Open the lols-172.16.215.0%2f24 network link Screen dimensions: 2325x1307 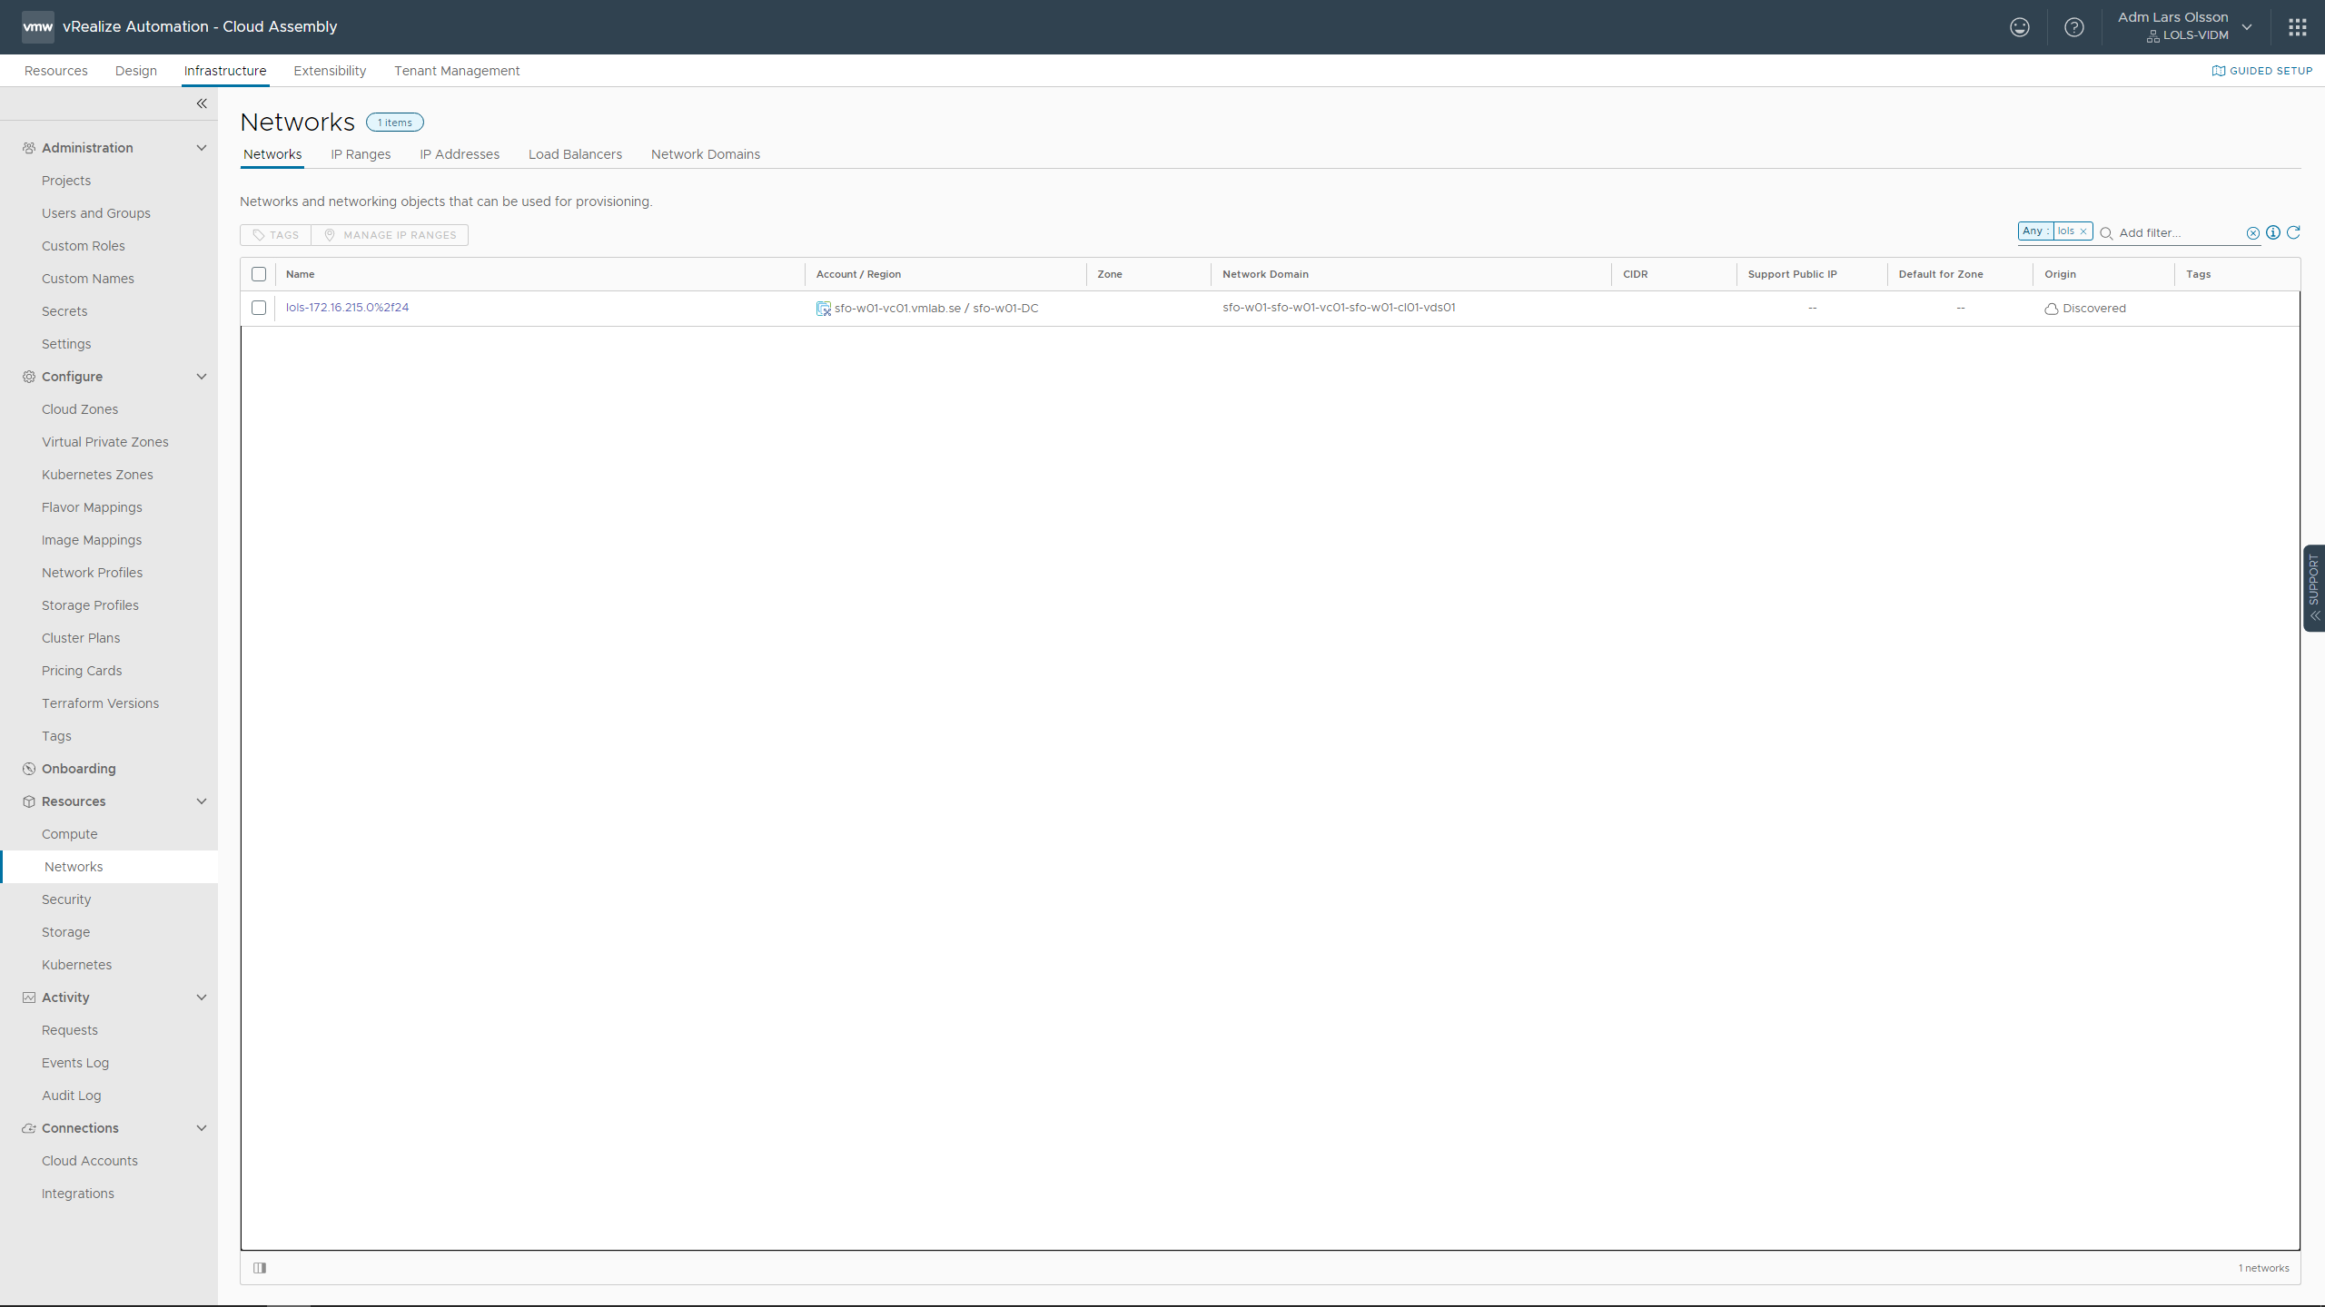pos(347,308)
